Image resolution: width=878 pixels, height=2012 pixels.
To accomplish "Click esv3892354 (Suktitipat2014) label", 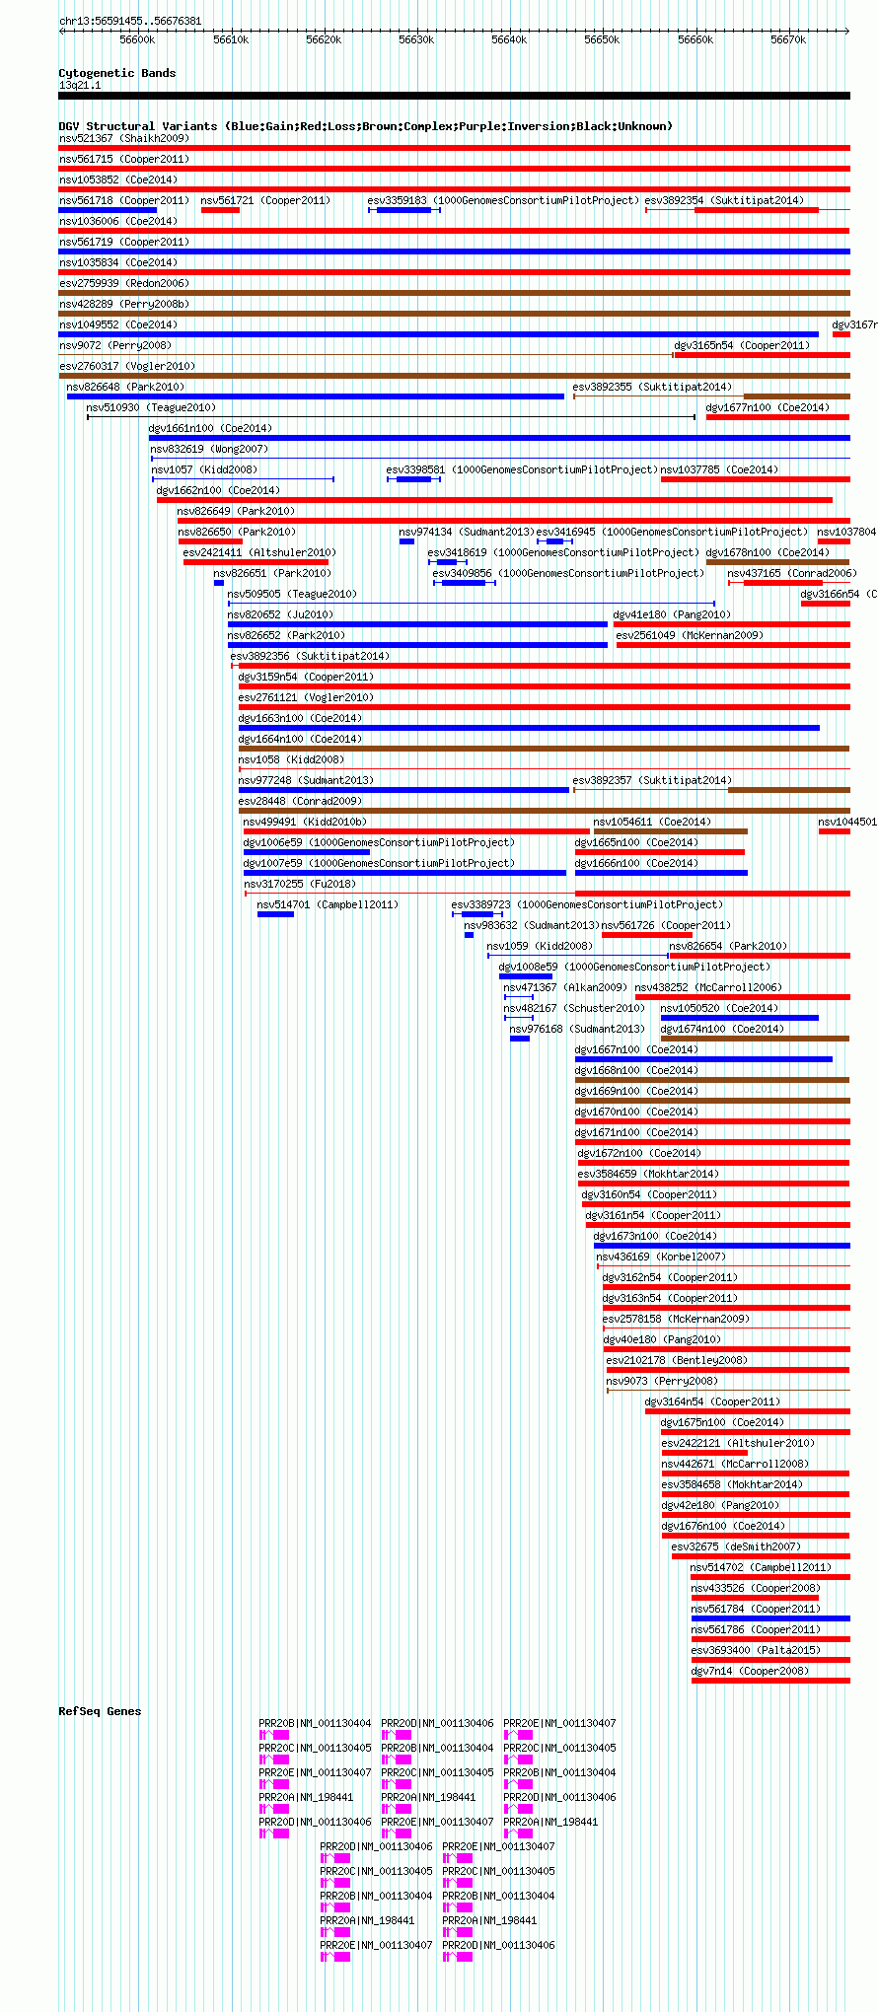I will click(x=725, y=200).
